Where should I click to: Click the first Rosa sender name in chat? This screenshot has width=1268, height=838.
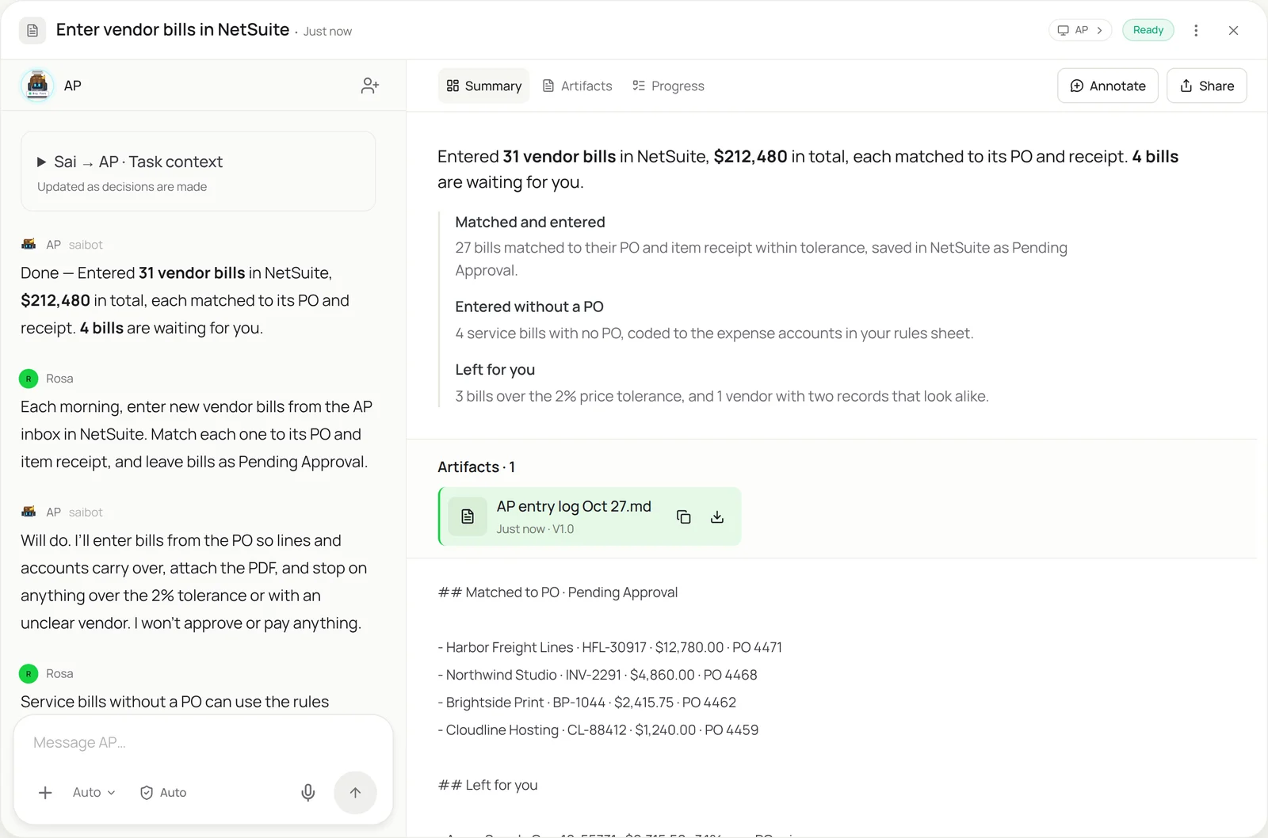[x=59, y=379]
